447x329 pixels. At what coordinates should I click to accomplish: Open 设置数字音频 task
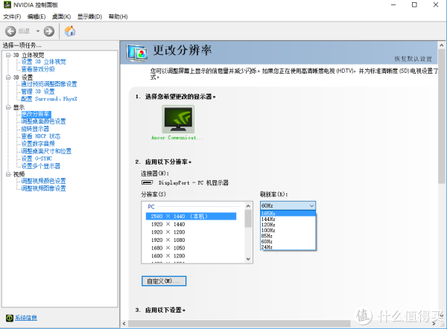click(x=38, y=144)
